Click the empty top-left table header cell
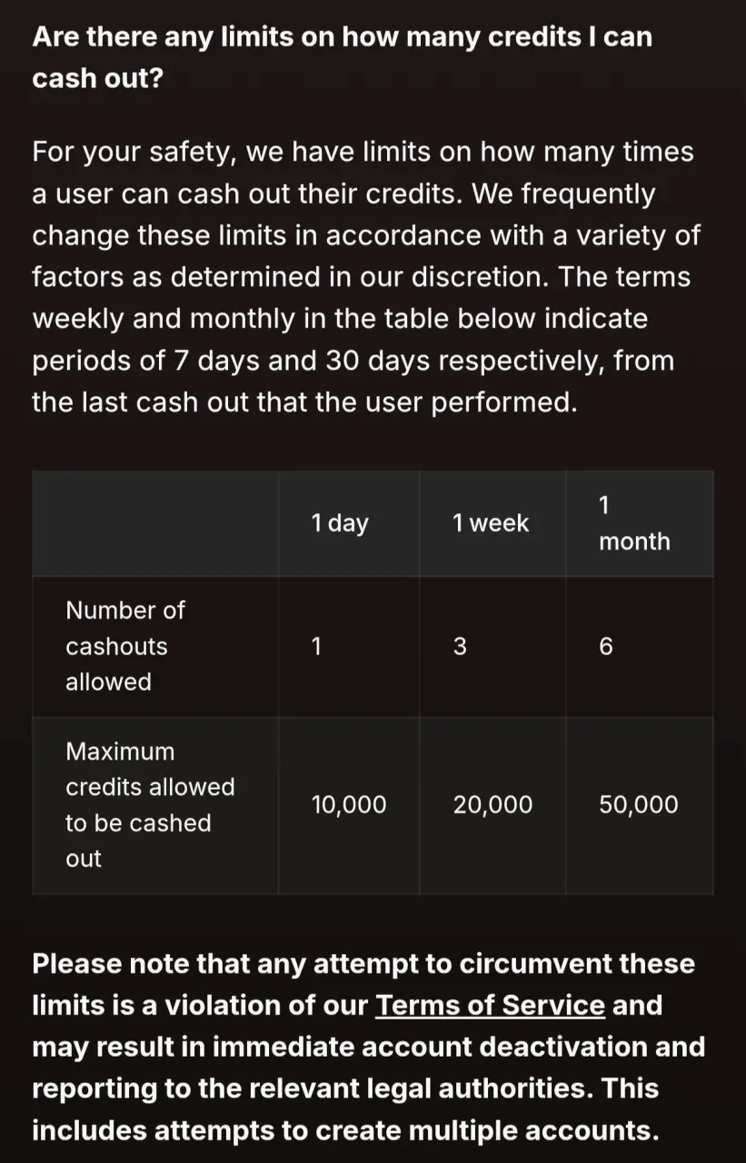 tap(155, 523)
